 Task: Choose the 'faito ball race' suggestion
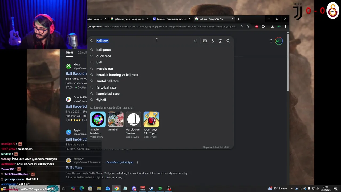[106, 87]
